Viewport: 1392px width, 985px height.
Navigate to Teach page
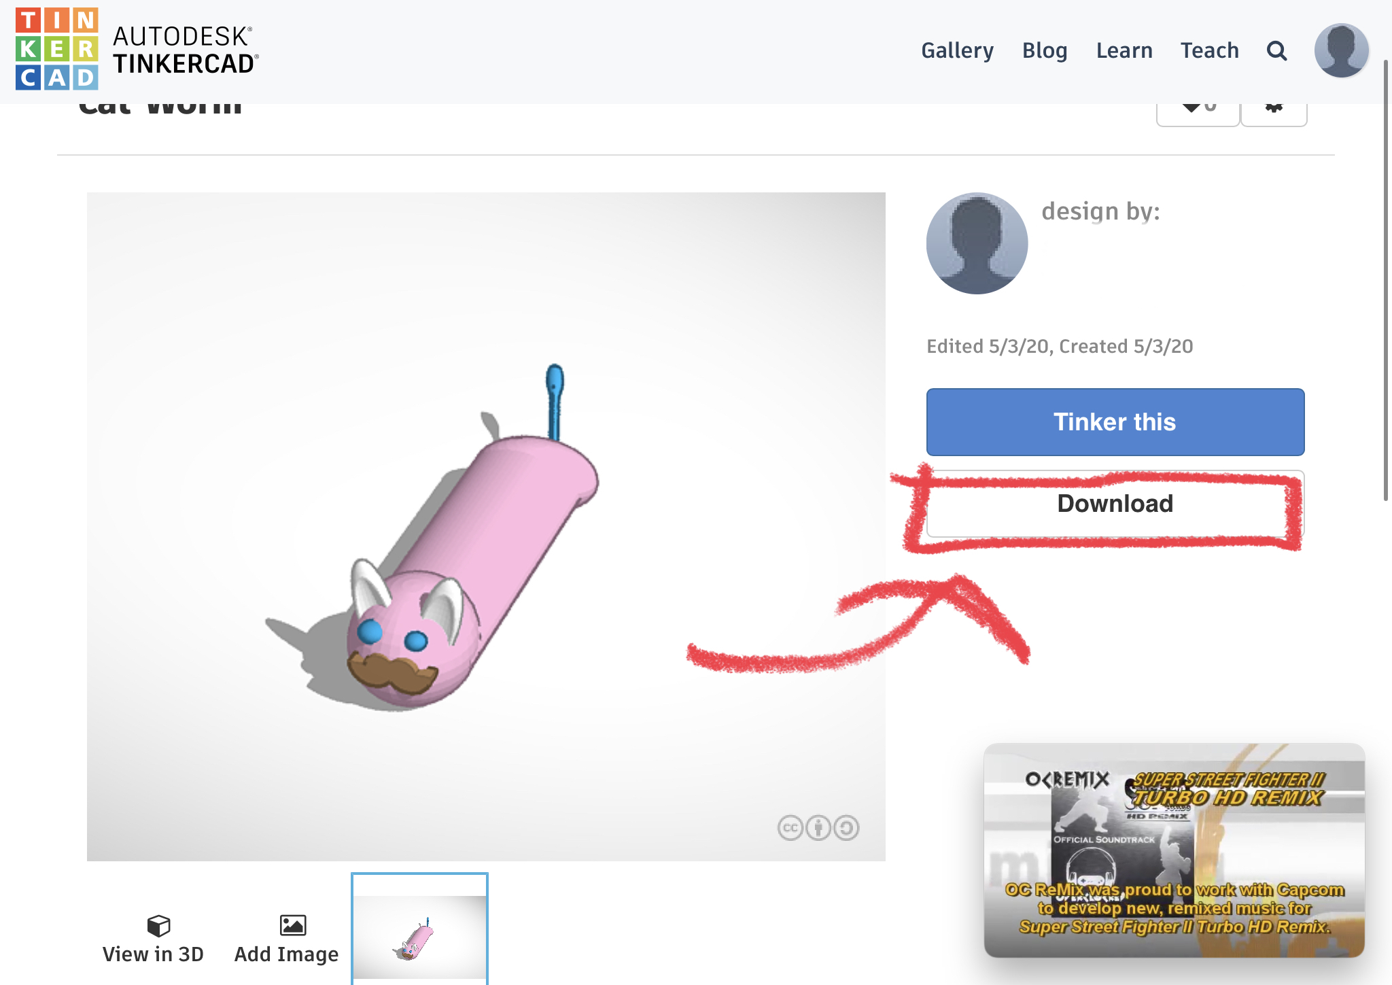(x=1209, y=50)
